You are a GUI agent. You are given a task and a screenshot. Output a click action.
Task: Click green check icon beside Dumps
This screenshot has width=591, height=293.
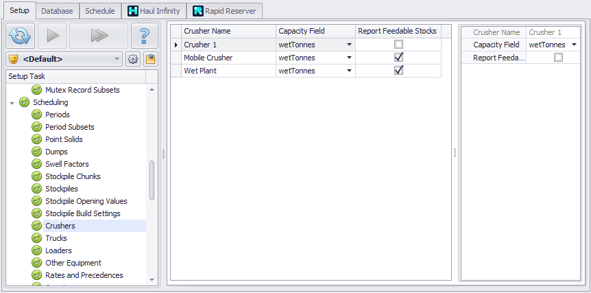36,152
